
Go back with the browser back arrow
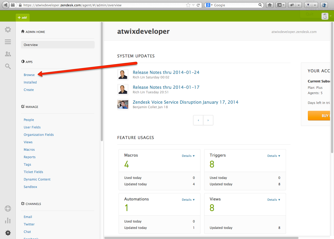coord(6,5)
